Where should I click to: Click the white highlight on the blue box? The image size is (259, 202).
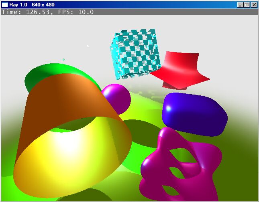(x=168, y=109)
